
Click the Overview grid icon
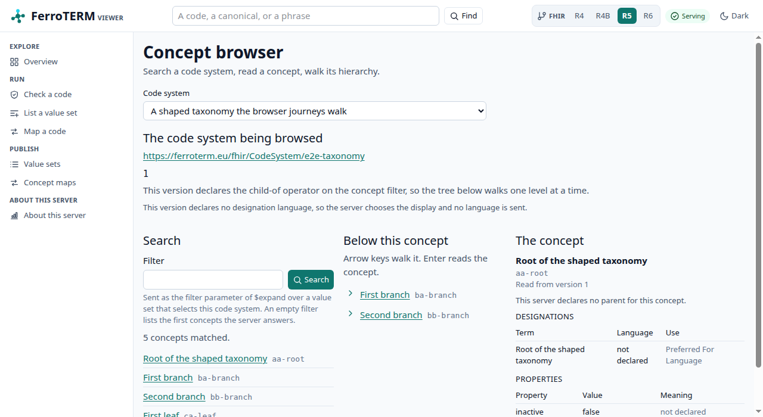(14, 62)
